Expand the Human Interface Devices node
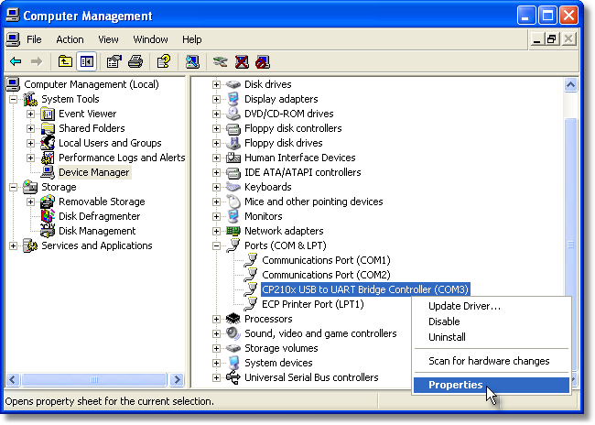The height and width of the screenshot is (425, 595). (x=216, y=158)
